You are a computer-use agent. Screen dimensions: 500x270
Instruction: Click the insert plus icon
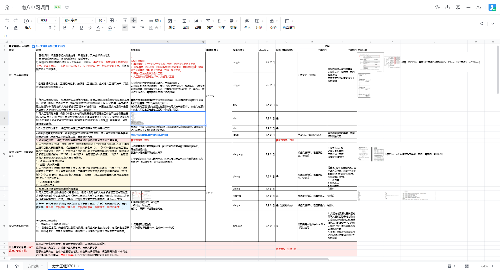click(x=26, y=21)
